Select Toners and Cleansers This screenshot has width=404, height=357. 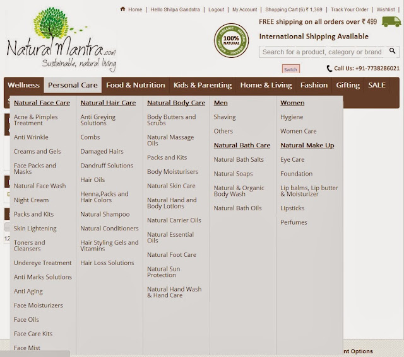pos(30,246)
